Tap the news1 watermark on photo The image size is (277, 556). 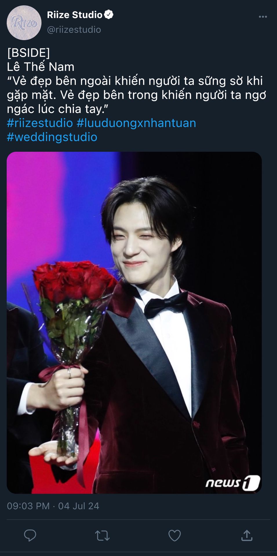233,482
